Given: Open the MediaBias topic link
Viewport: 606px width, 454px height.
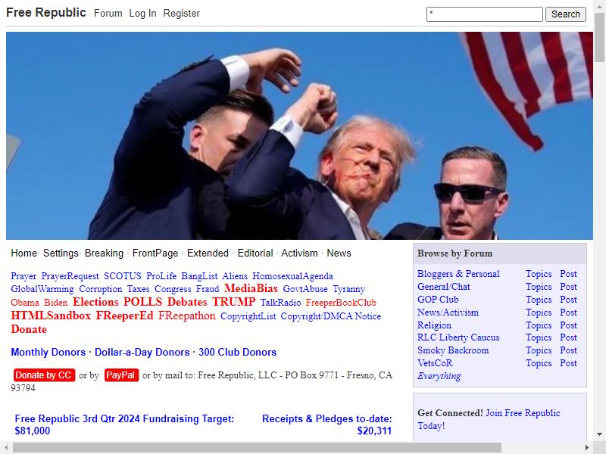Looking at the screenshot, I should (251, 288).
